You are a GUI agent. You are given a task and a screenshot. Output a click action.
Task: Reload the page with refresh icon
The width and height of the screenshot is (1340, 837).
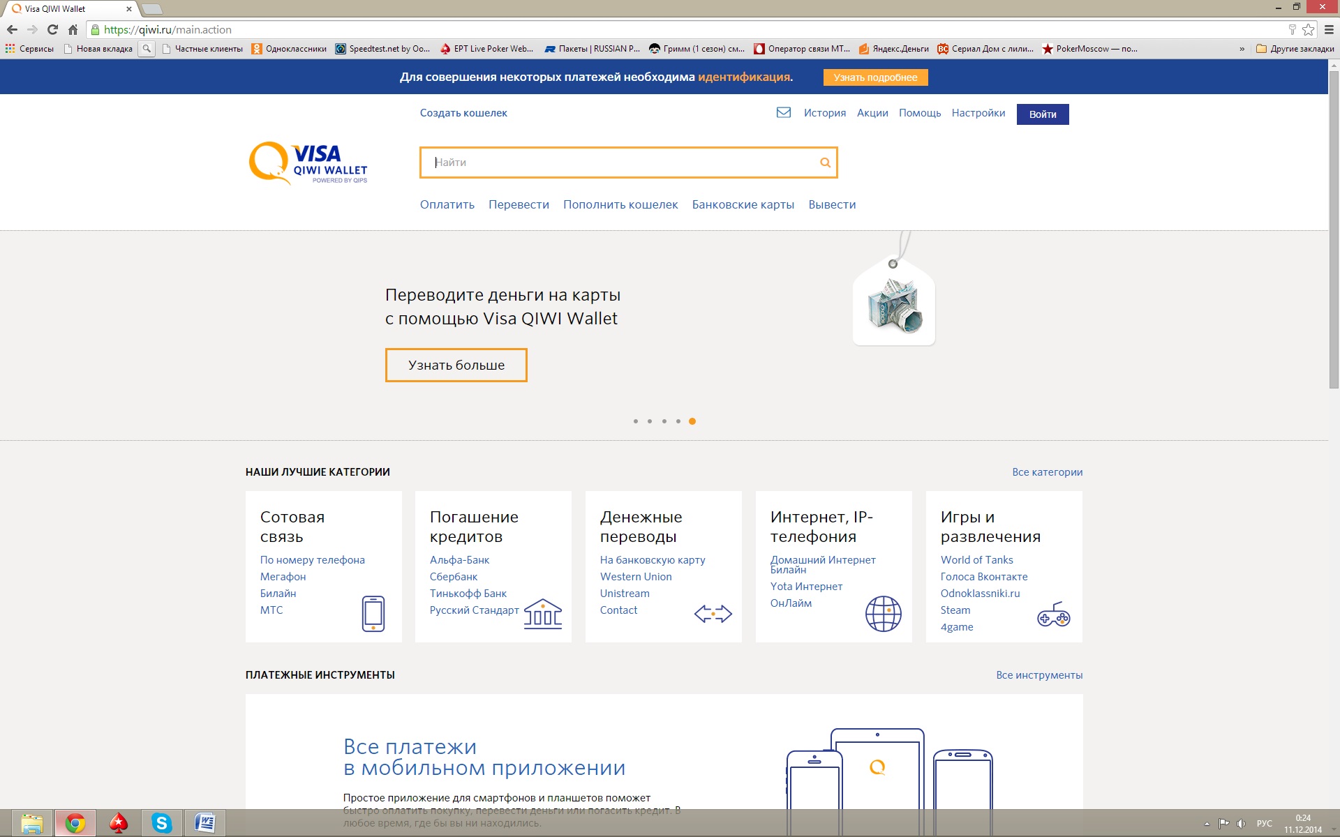coord(52,29)
